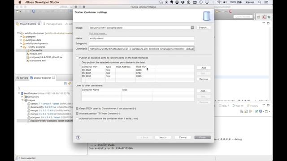Open Time Machine menu bar icon
The height and width of the screenshot is (161, 287).
point(201,2)
